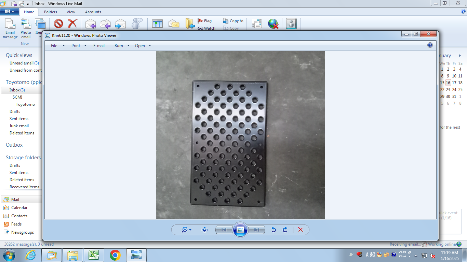Open Photo Viewer help with the question mark
This screenshot has height=262, width=467.
click(430, 45)
